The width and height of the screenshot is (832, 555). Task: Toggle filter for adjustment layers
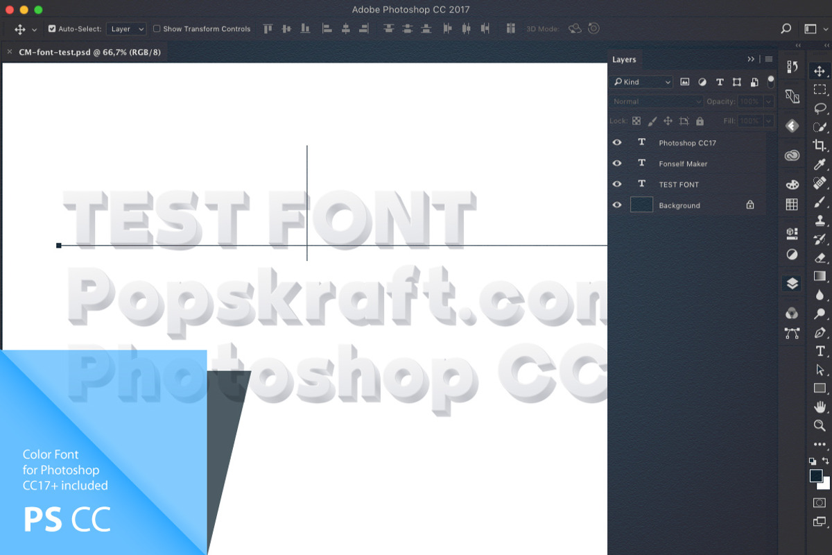(x=702, y=82)
